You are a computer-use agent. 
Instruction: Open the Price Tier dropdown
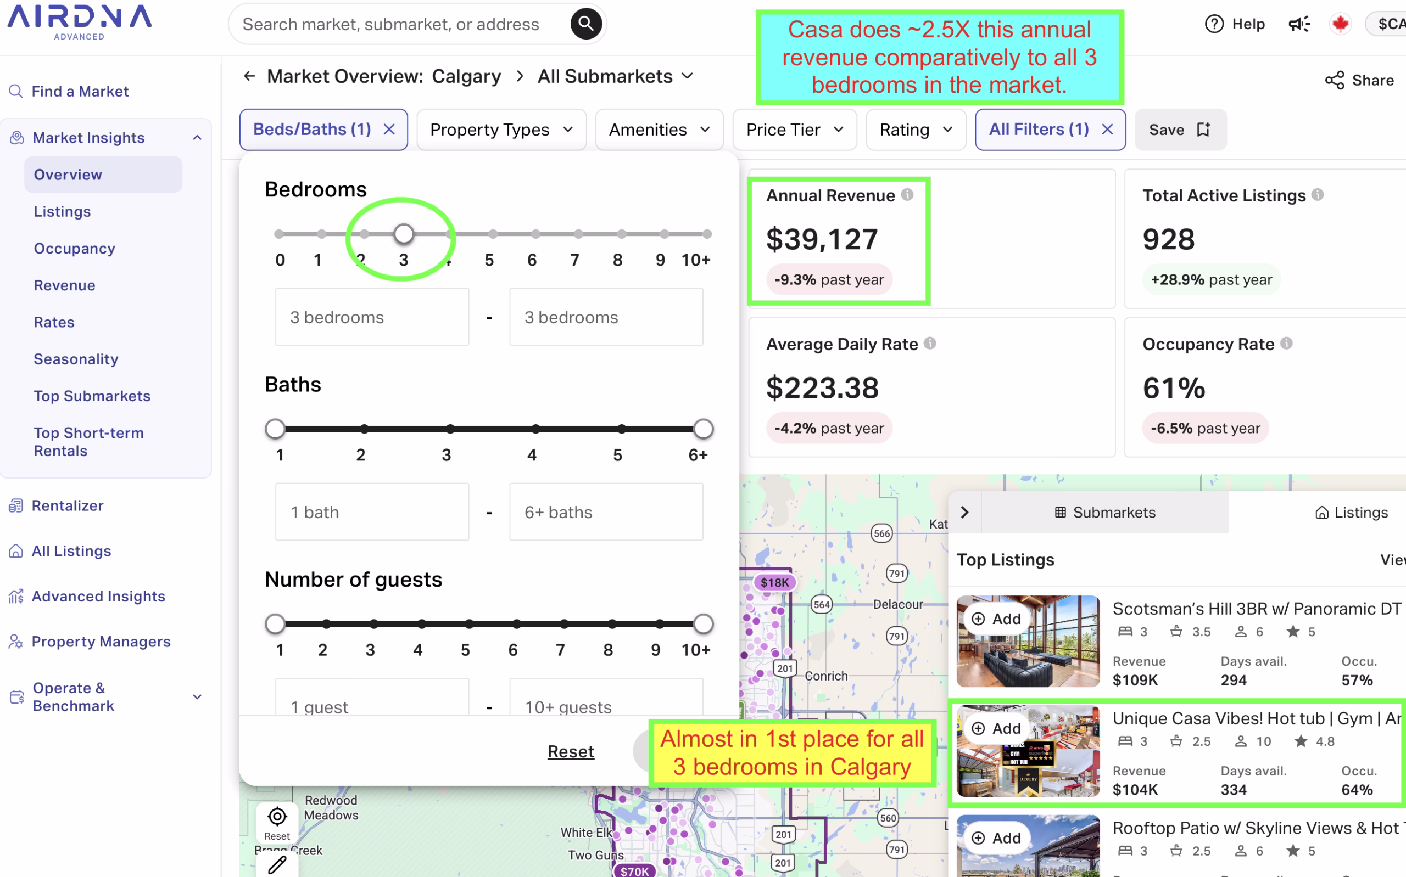794,130
